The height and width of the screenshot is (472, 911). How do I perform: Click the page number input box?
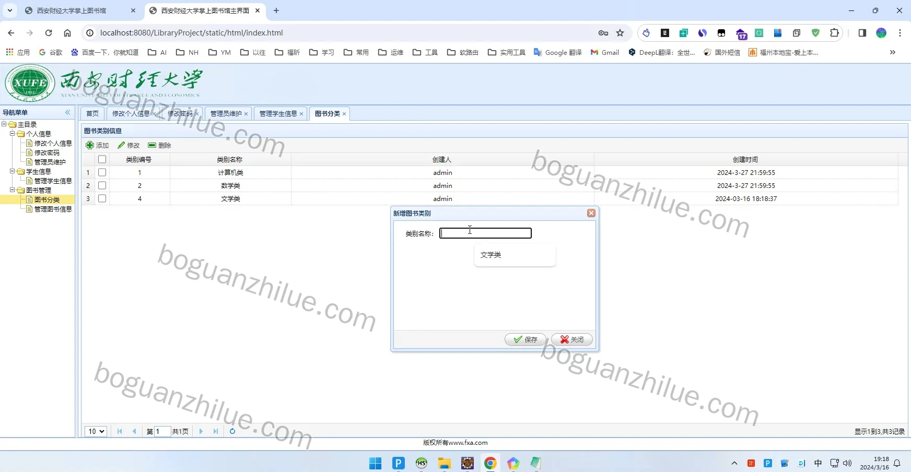coord(162,431)
